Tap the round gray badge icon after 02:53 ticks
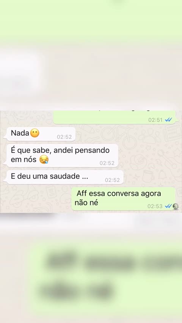The image size is (182, 323). coord(176,206)
